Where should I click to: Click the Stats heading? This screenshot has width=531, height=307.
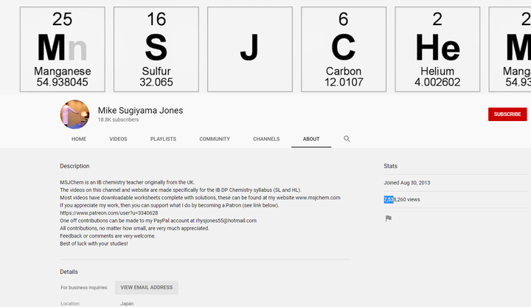(390, 166)
